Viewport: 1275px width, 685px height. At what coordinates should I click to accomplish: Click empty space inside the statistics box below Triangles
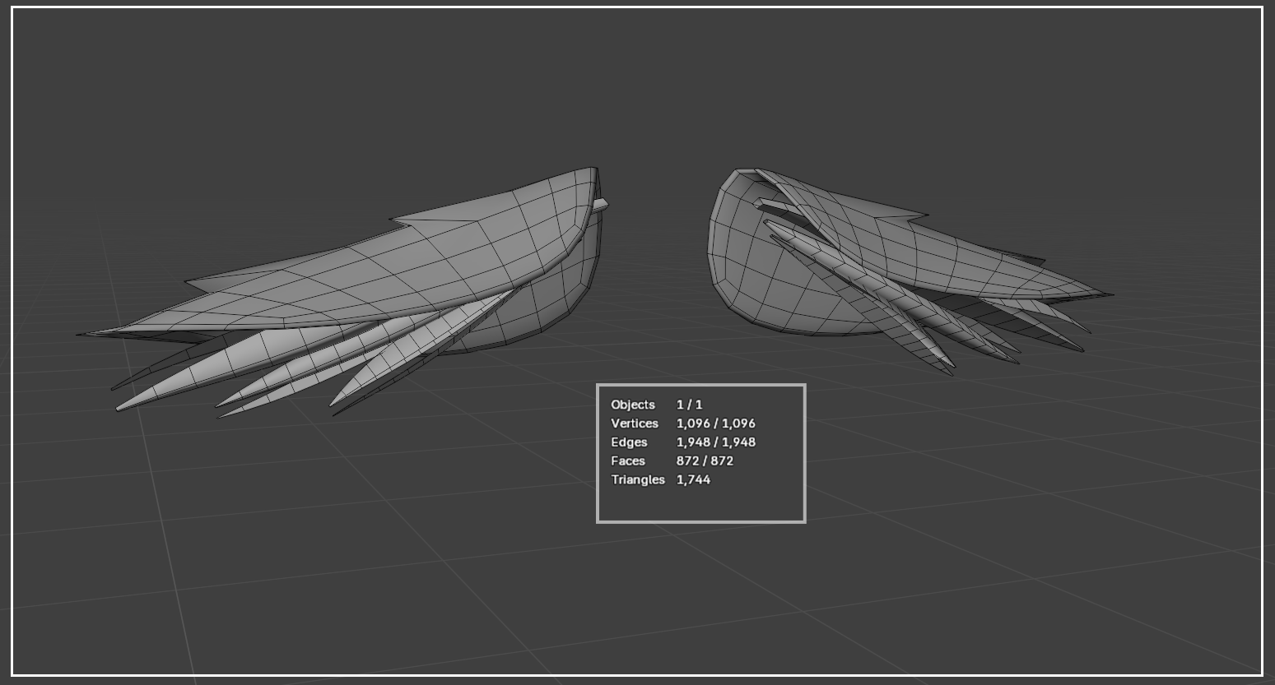pos(700,503)
